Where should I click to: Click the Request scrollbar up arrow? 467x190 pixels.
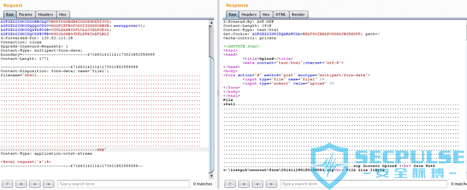coord(212,23)
